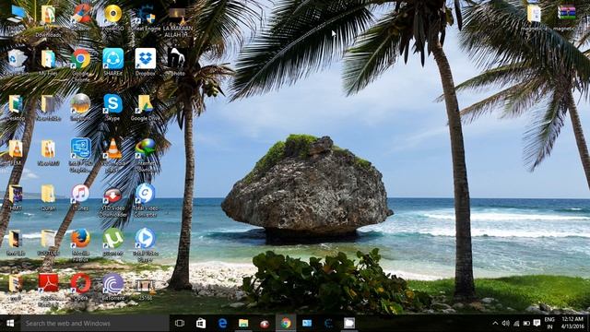Open File Explorer from the taskbar
This screenshot has height=332, width=590.
(x=243, y=323)
